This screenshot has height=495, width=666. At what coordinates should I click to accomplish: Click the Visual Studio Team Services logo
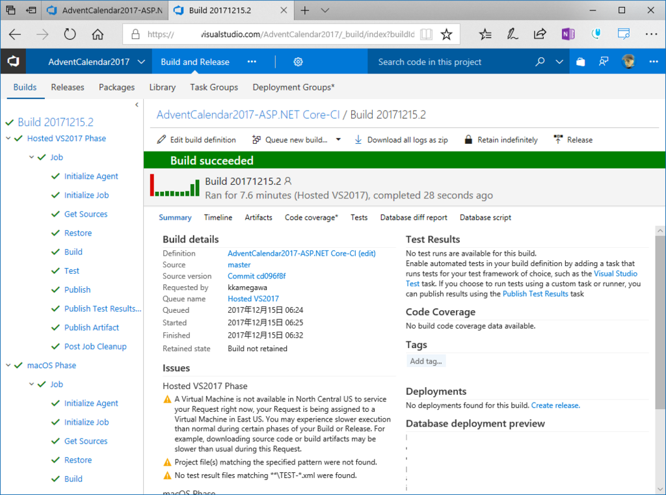(13, 62)
